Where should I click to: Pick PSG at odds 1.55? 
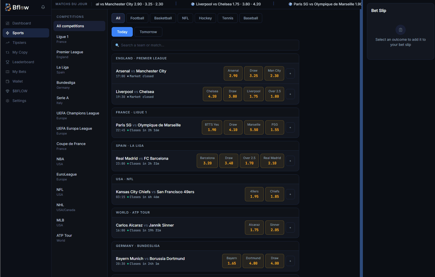pos(275,127)
